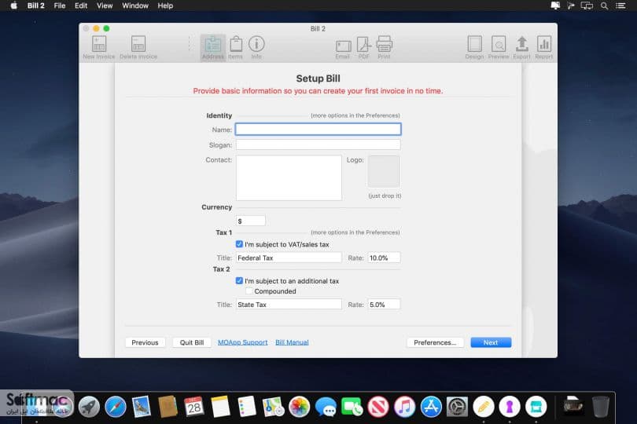
Task: Open the Apple menu
Action: coord(14,5)
